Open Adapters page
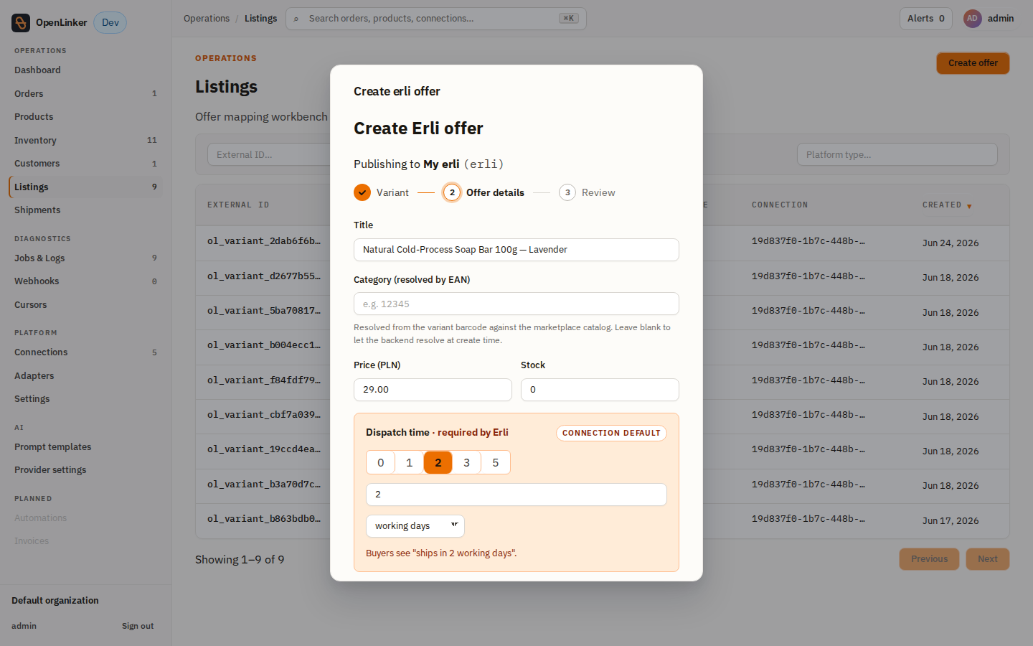The height and width of the screenshot is (646, 1033). click(85, 375)
